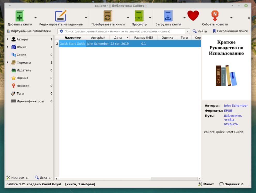This screenshot has height=193, width=256.
Task: Click the Добавить книги green book icon
Action: point(20,16)
